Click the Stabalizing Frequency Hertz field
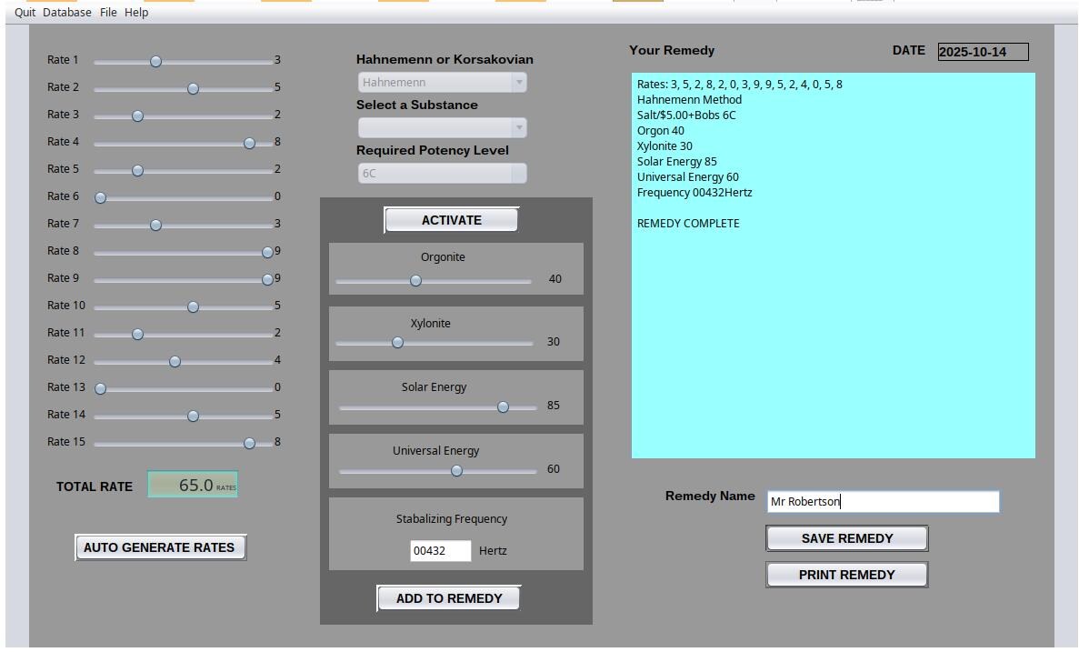Viewport: 1079px width, 652px height. point(440,551)
